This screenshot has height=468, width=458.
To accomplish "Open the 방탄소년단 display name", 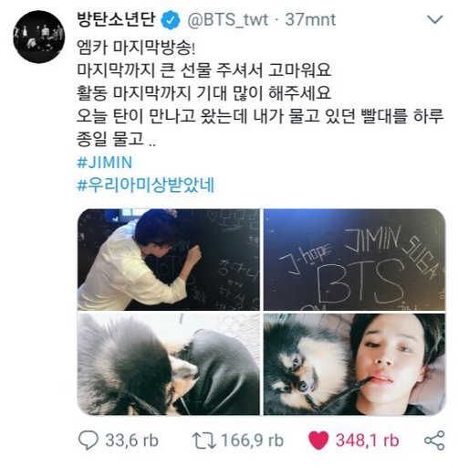I will (x=117, y=19).
